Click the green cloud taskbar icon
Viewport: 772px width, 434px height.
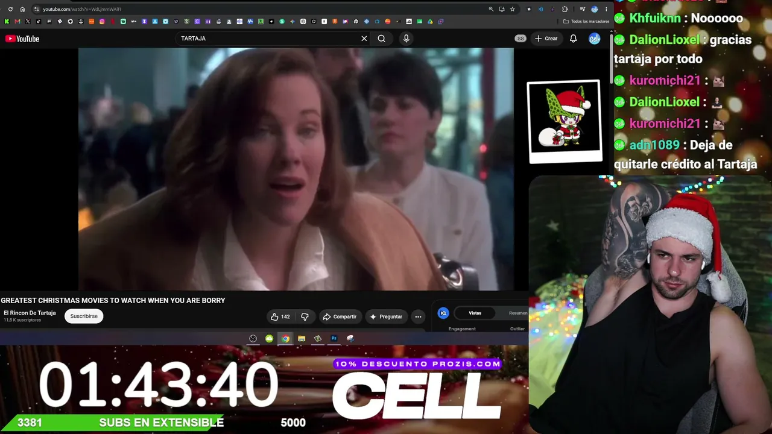pyautogui.click(x=269, y=339)
